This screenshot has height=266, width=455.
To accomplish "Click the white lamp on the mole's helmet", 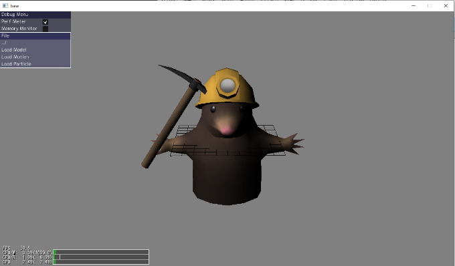I will 227,85.
